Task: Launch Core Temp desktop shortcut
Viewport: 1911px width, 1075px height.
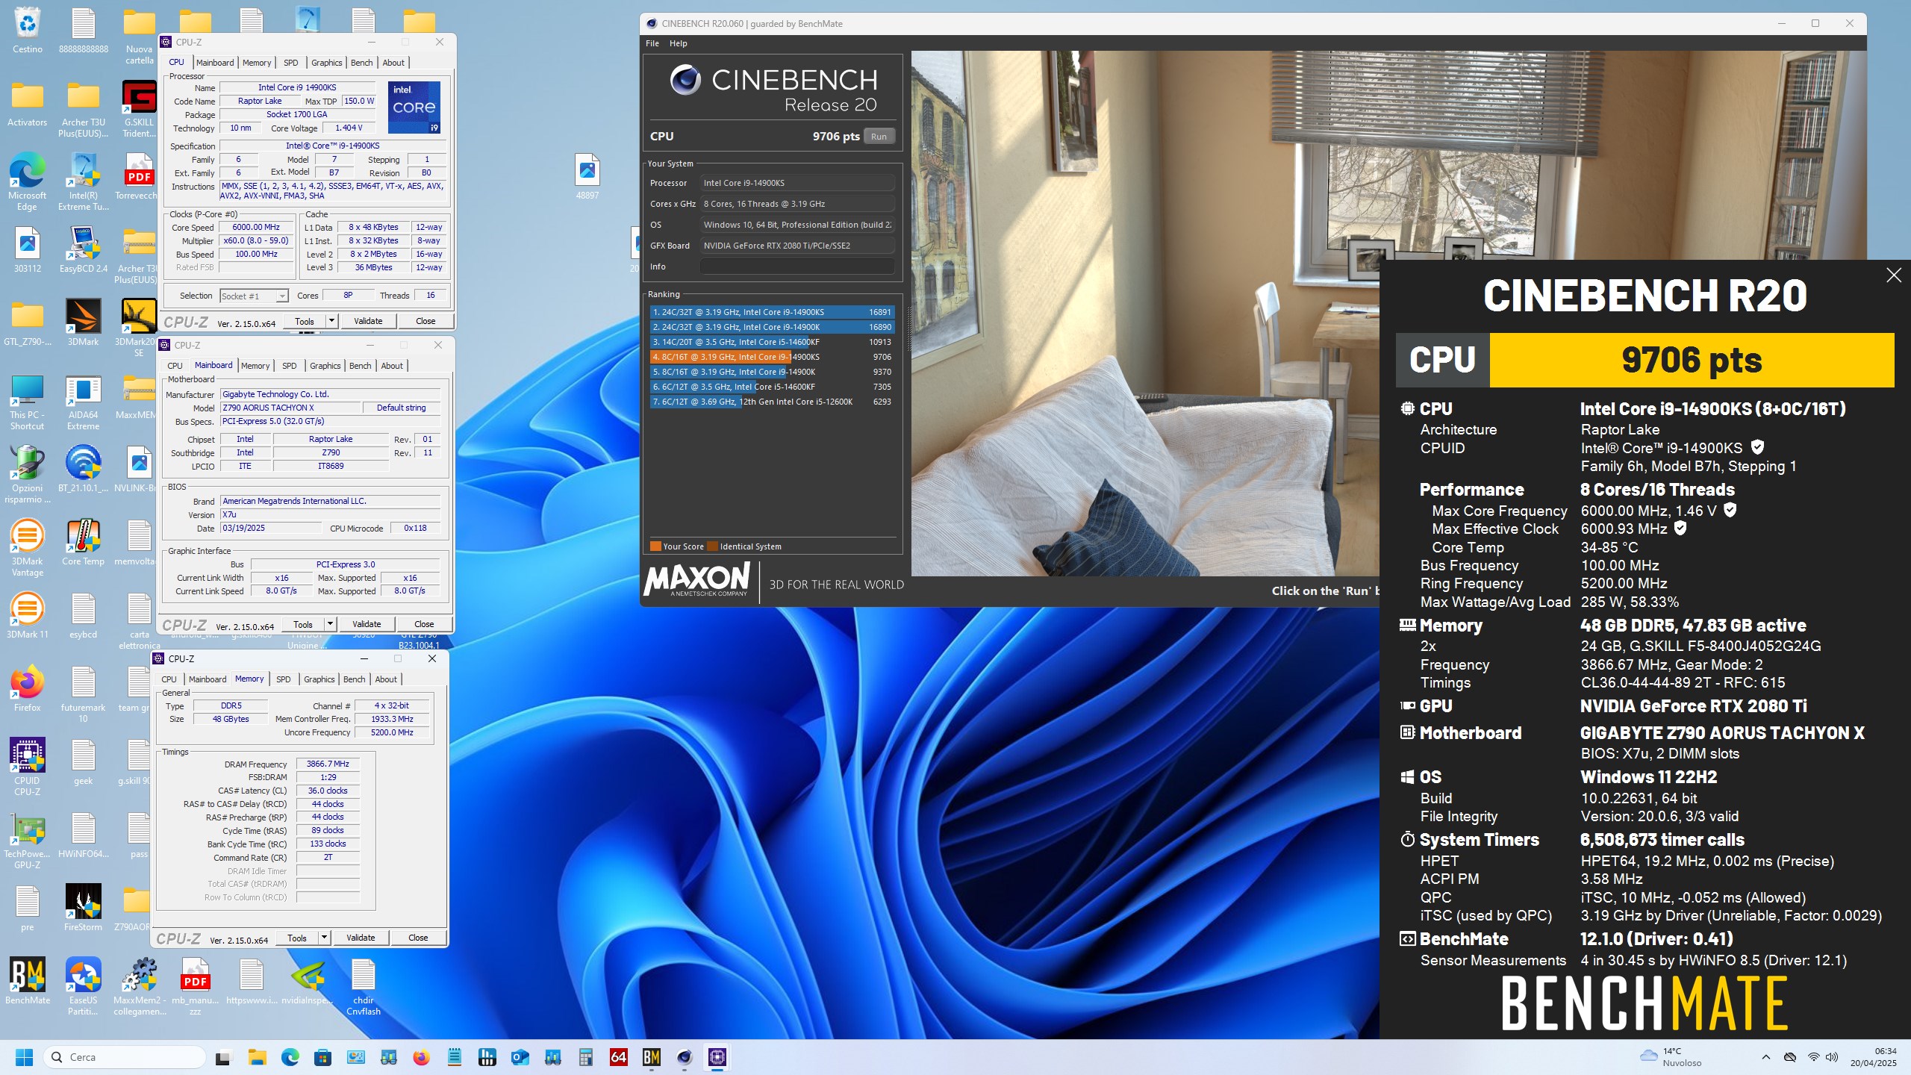Action: click(x=83, y=543)
